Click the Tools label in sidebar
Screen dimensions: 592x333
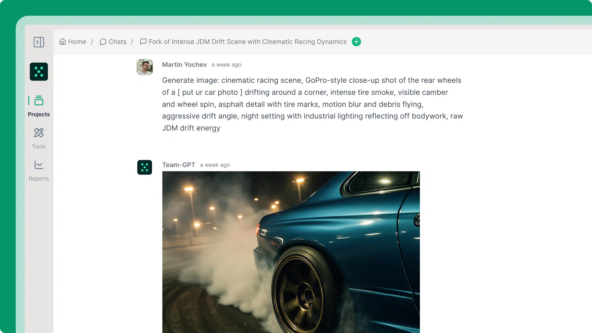coord(39,146)
